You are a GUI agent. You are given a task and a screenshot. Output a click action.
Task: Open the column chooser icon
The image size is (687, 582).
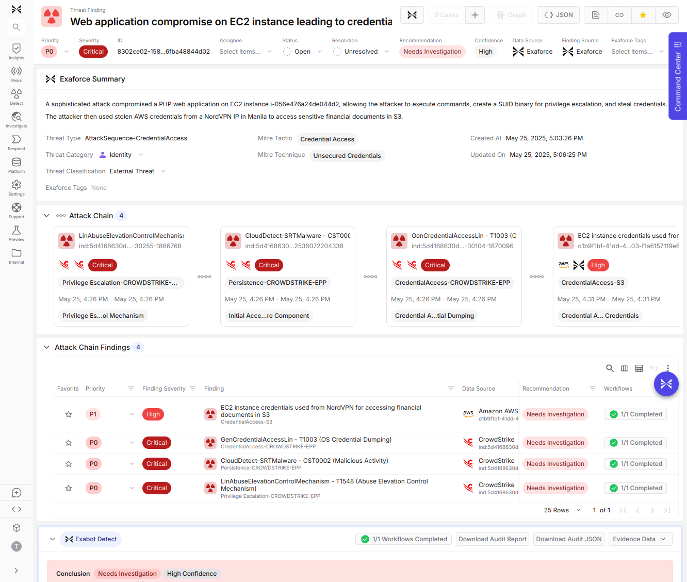pos(625,368)
